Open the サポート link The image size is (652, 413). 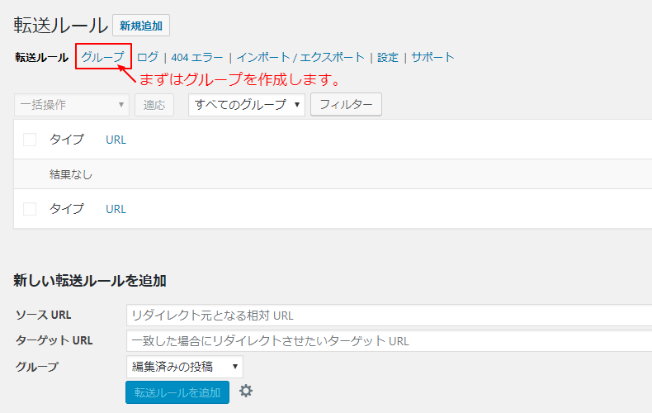[x=432, y=57]
